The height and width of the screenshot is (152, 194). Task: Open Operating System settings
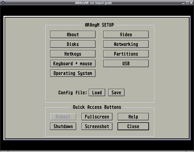73,73
